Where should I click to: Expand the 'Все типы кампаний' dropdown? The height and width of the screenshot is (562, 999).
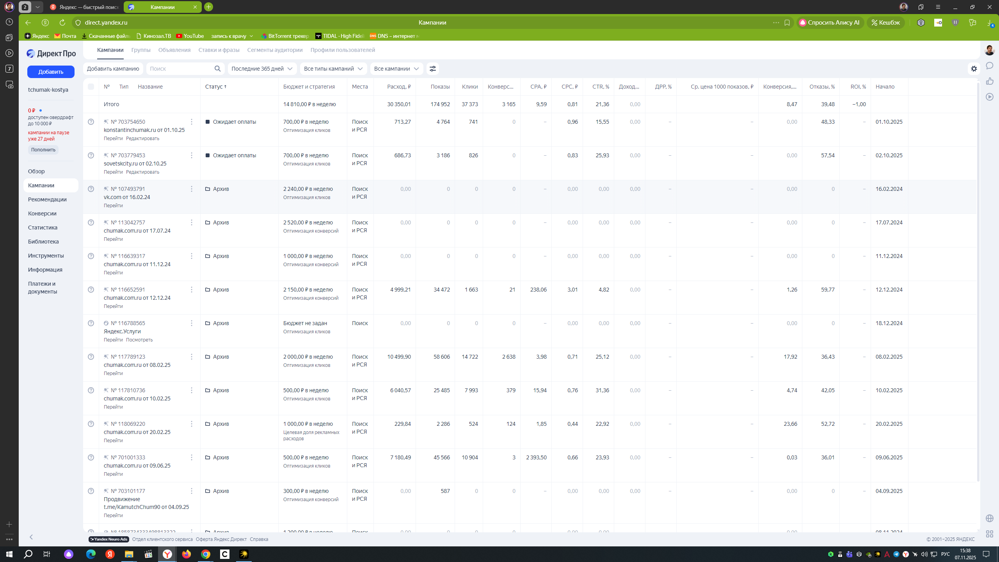click(x=333, y=69)
